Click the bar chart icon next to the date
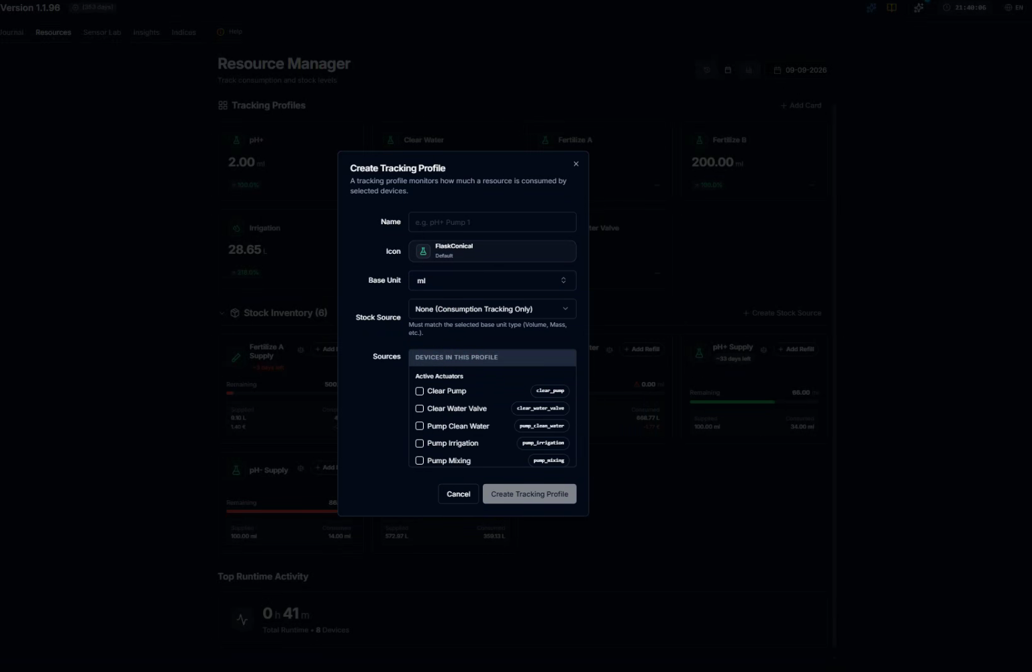This screenshot has height=672, width=1032. click(749, 70)
